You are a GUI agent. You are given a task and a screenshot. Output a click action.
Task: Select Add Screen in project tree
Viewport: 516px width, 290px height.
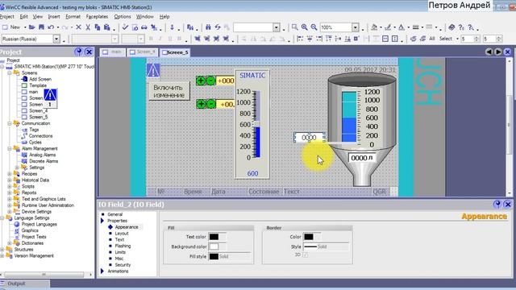40,79
